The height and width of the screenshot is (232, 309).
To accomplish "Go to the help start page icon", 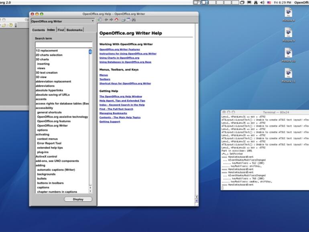I will [x=116, y=20].
